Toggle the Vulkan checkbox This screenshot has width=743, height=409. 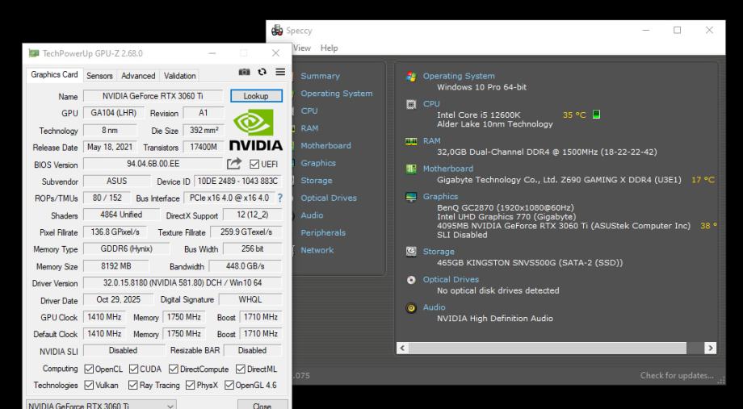(x=89, y=386)
